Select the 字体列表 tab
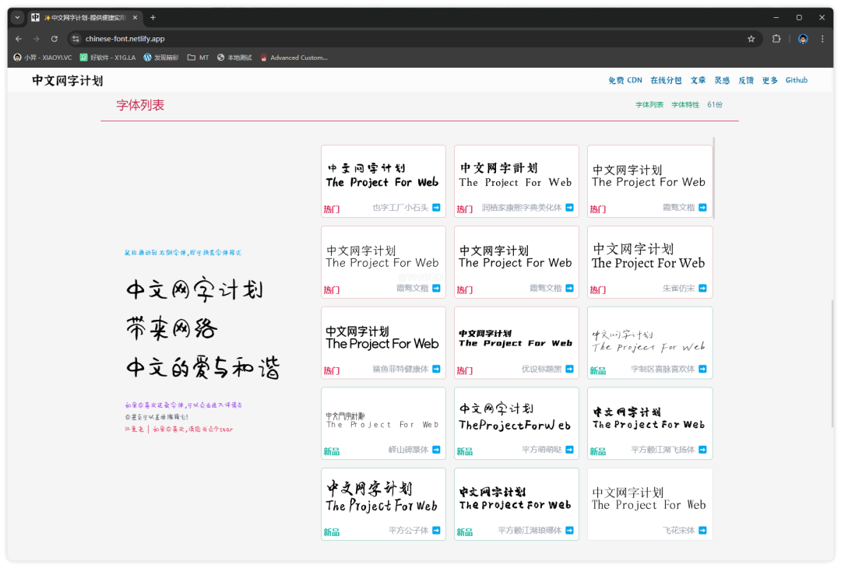Viewport: 841px width, 568px height. (649, 103)
